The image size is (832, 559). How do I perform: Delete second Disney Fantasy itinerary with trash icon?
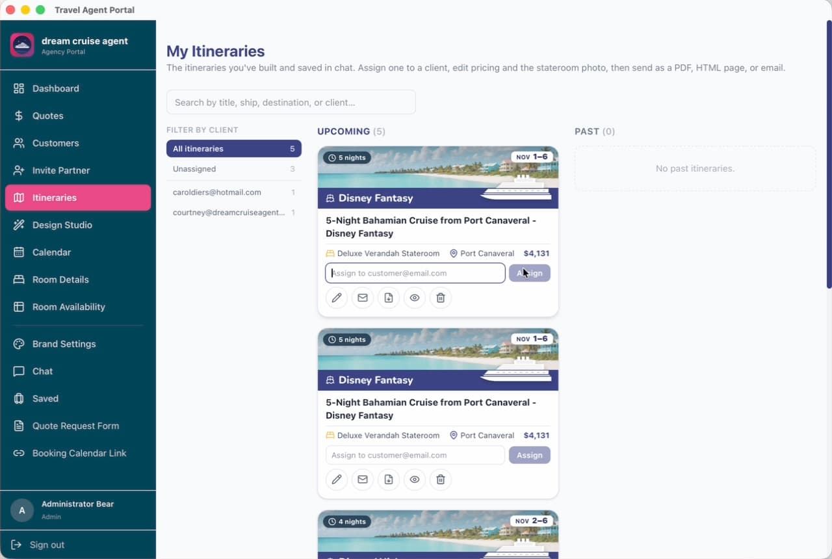pos(441,480)
